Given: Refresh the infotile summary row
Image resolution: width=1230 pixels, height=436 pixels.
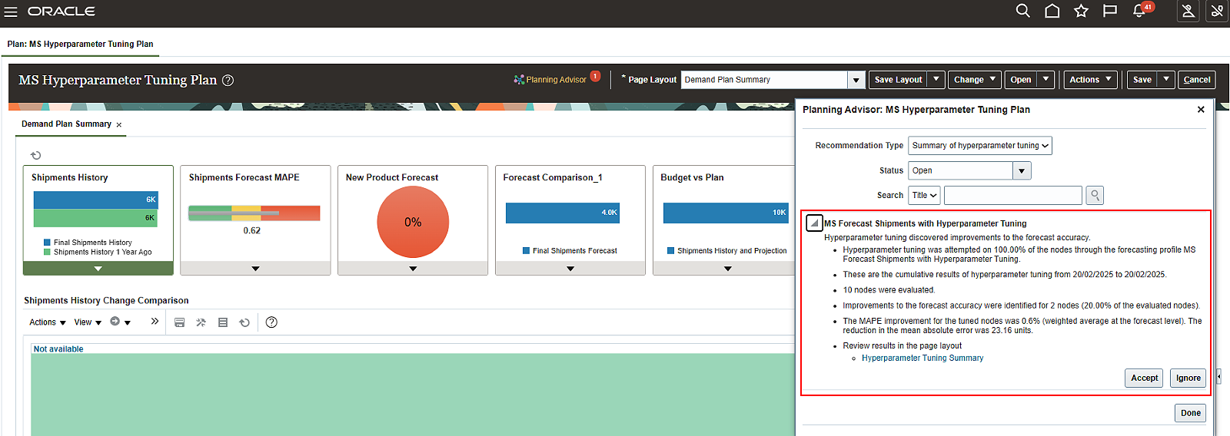Looking at the screenshot, I should tap(35, 155).
